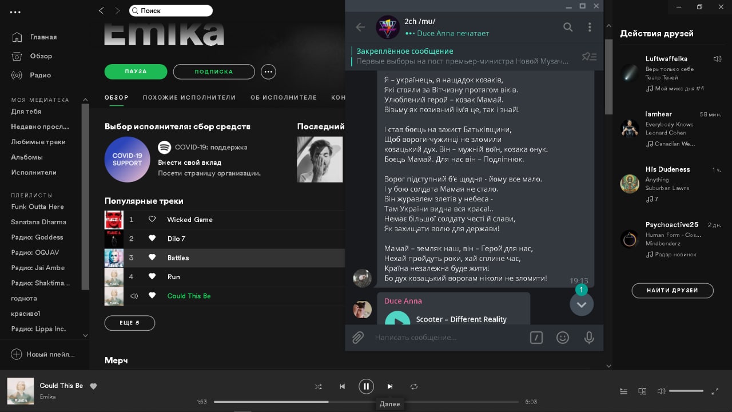Screen dimensions: 732x412
Task: Adjust the volume slider
Action: coord(686,391)
